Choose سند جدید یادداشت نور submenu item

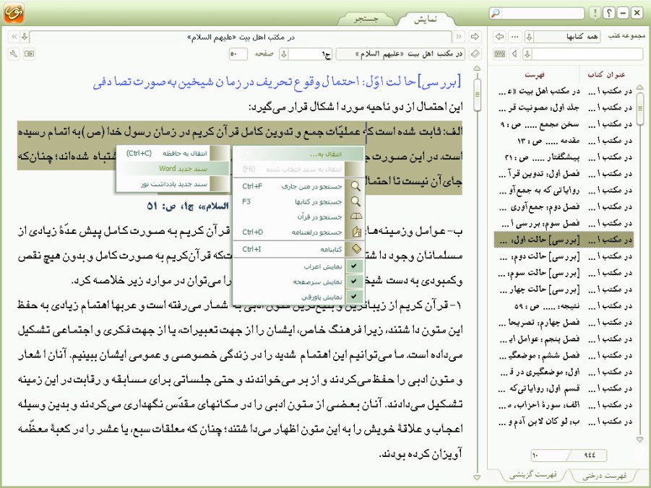pyautogui.click(x=173, y=184)
